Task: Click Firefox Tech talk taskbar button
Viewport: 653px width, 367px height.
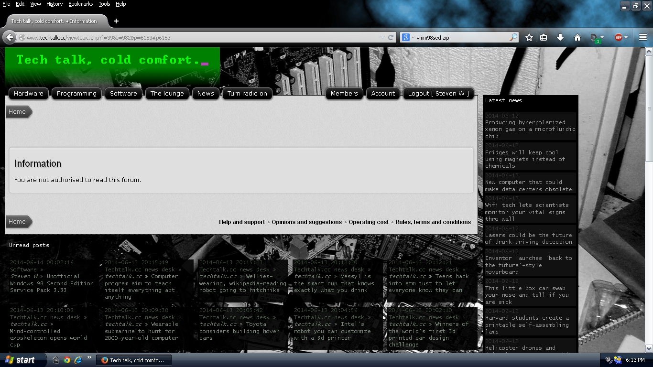Action: (134, 360)
